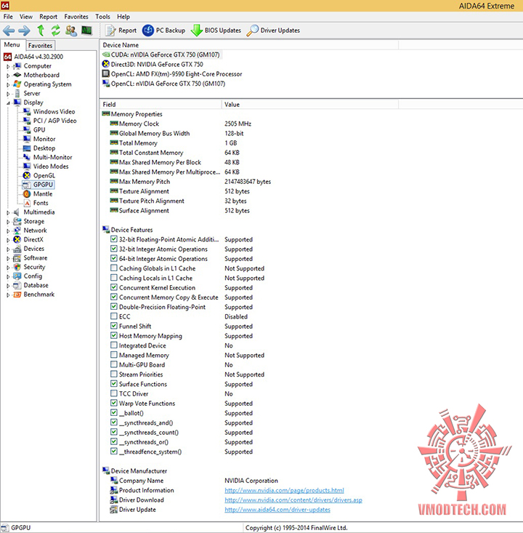Click the Device Name column header
523x533 pixels.
coord(249,45)
